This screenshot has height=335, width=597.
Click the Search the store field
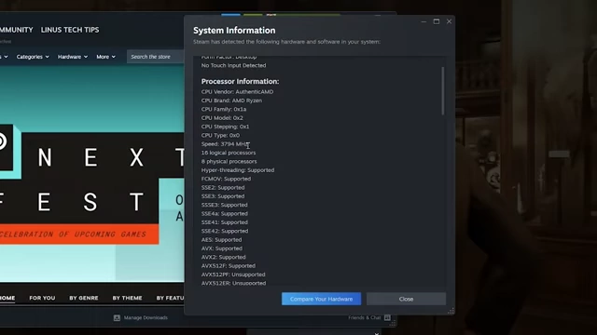coord(156,57)
